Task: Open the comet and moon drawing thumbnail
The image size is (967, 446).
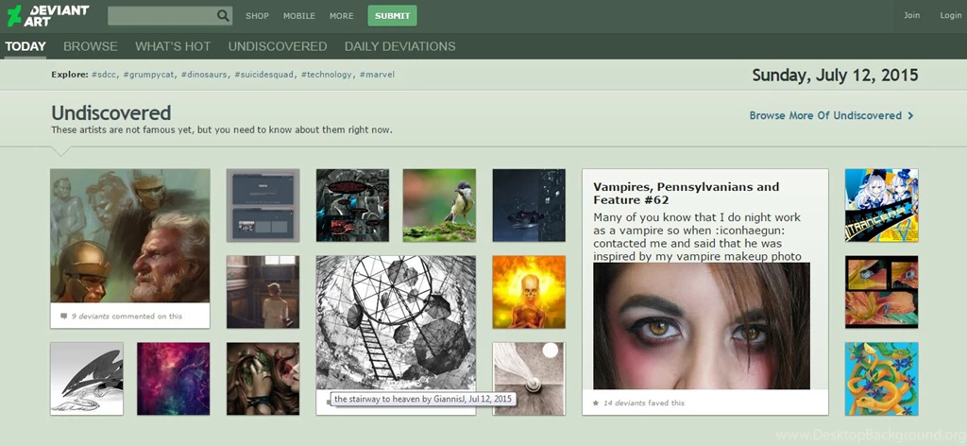Action: pos(529,379)
